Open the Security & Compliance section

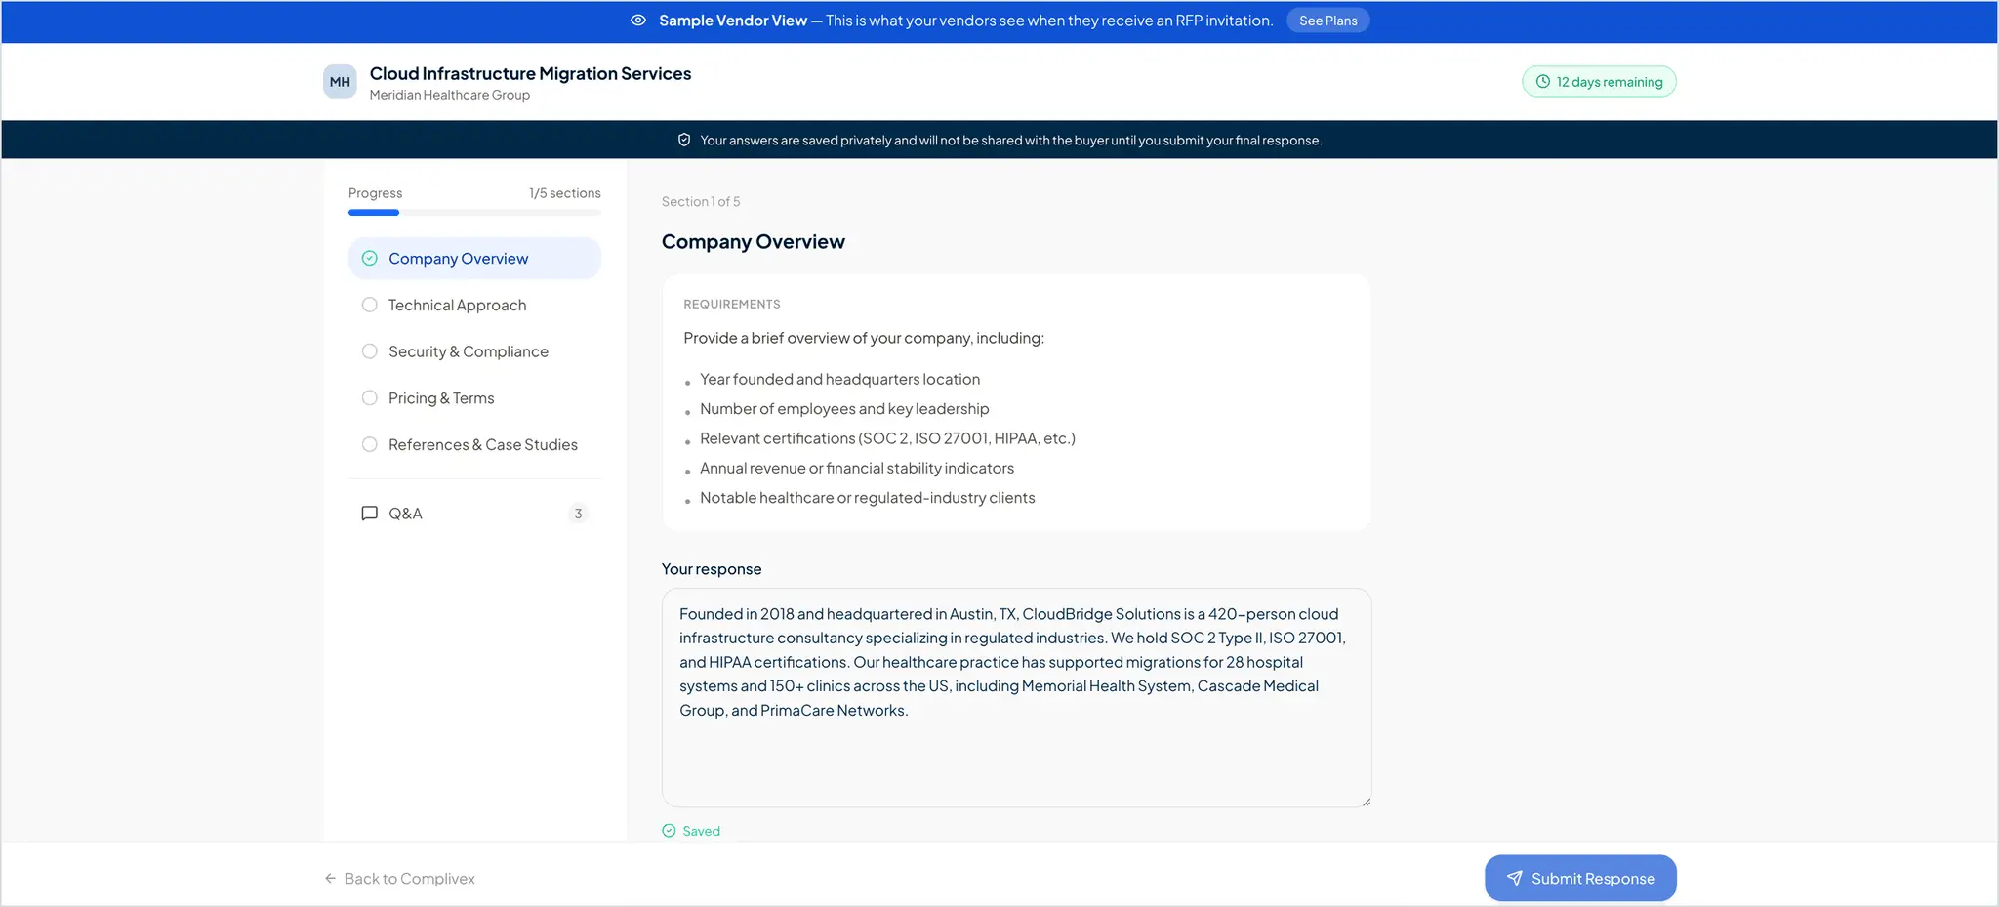point(474,351)
